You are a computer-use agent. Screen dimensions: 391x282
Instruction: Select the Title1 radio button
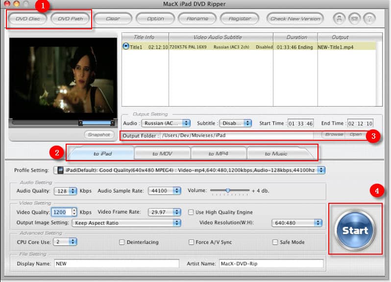tap(126, 46)
